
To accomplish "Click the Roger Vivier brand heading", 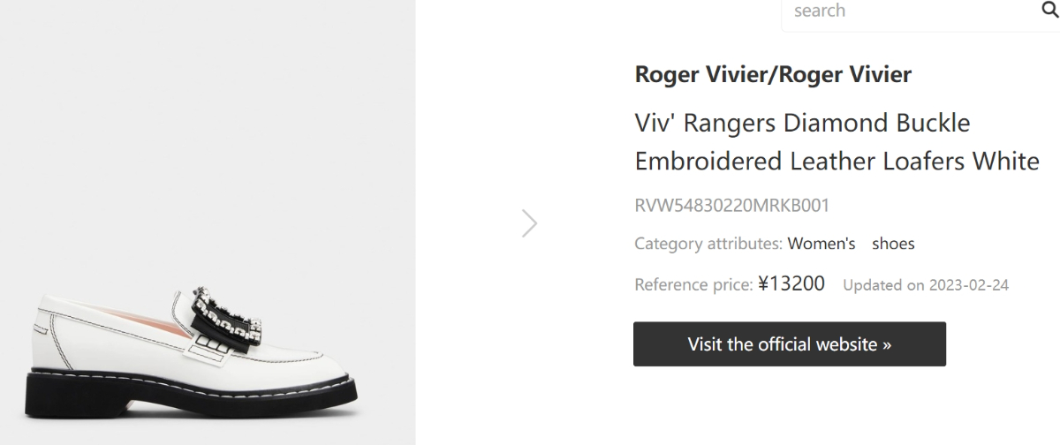I will click(x=773, y=75).
